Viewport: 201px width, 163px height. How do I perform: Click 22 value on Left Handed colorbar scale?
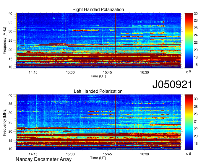(196, 129)
